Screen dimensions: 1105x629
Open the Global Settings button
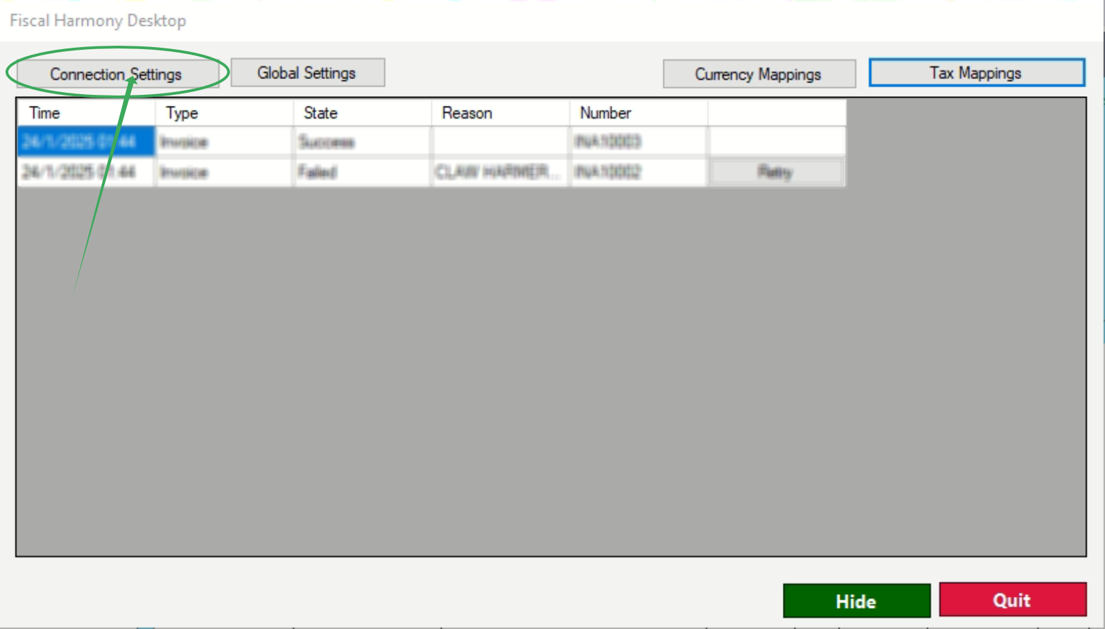coord(307,72)
